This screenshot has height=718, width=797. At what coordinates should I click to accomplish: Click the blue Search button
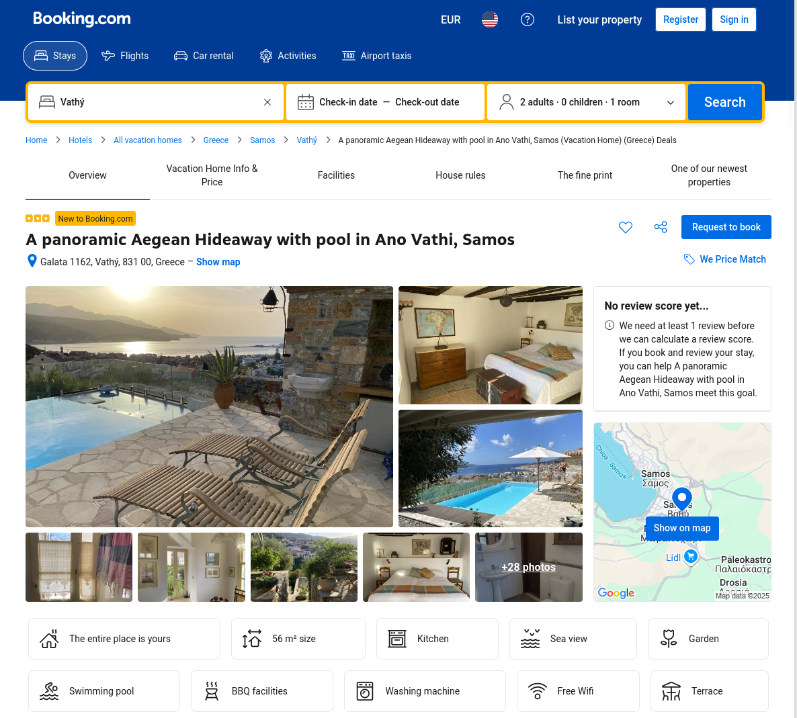pyautogui.click(x=724, y=102)
